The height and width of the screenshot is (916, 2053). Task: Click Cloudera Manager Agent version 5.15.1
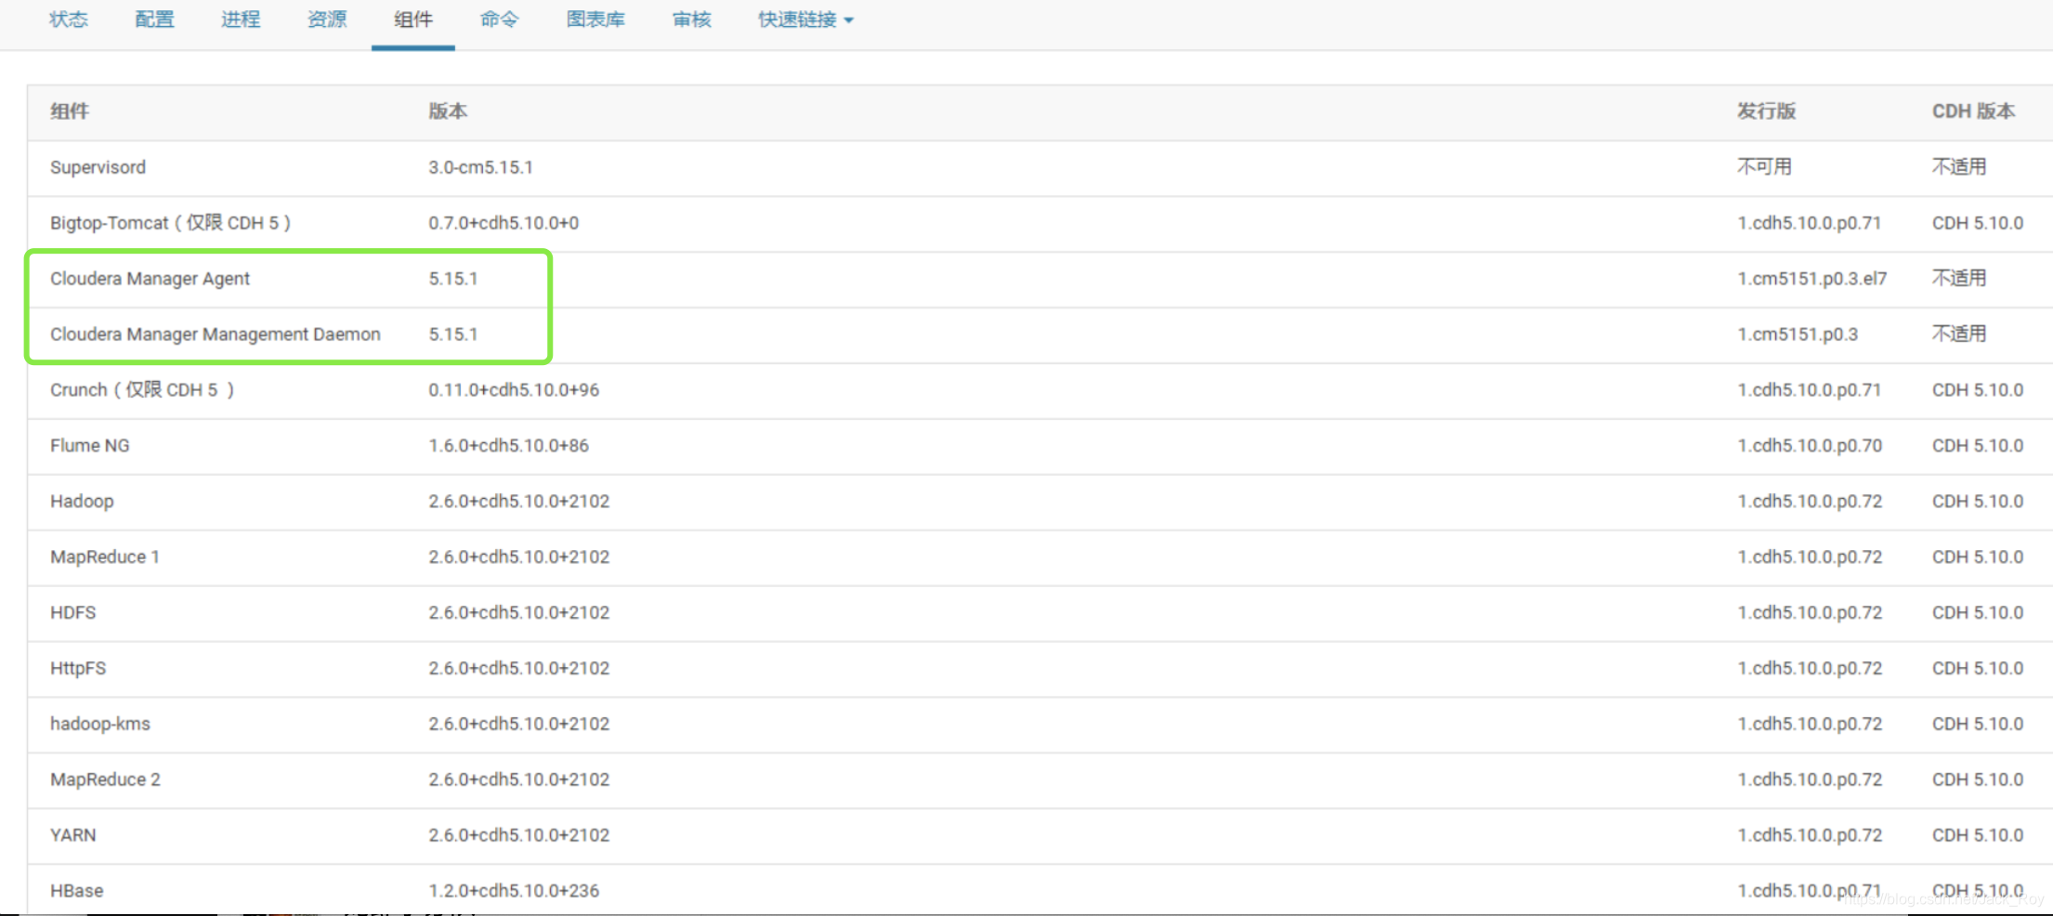(453, 279)
